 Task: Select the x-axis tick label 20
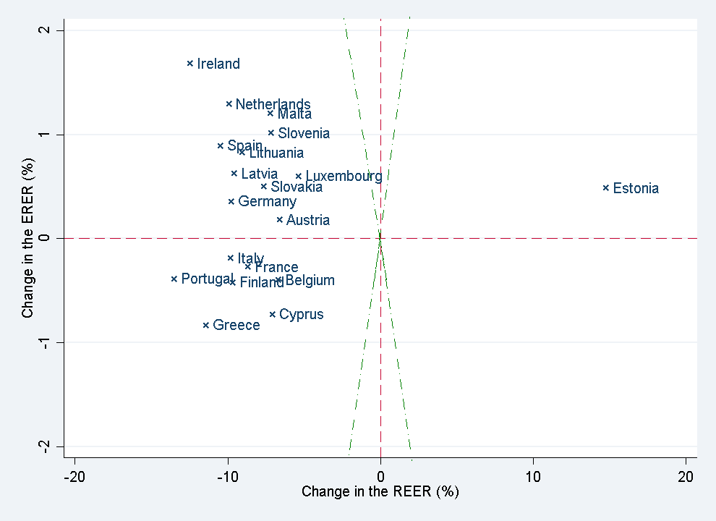pos(686,477)
